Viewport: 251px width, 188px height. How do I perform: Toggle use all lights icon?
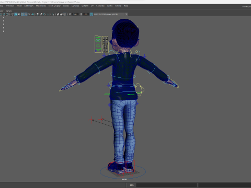pyautogui.click(x=29, y=14)
